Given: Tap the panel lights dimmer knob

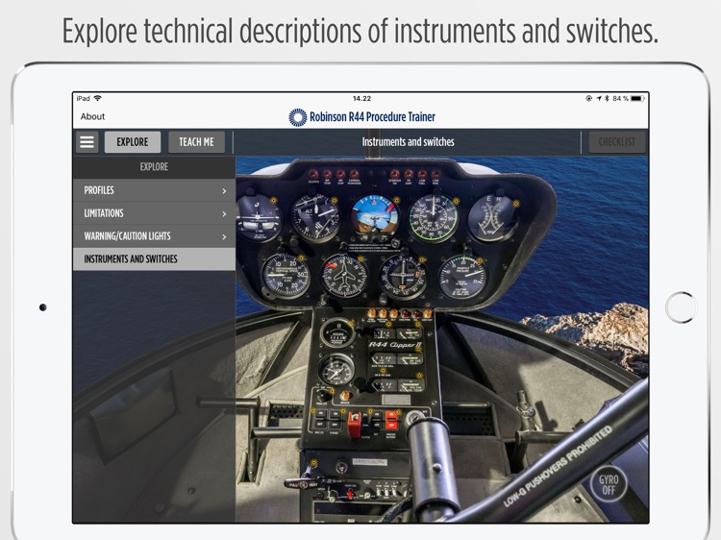Looking at the screenshot, I should tap(323, 396).
